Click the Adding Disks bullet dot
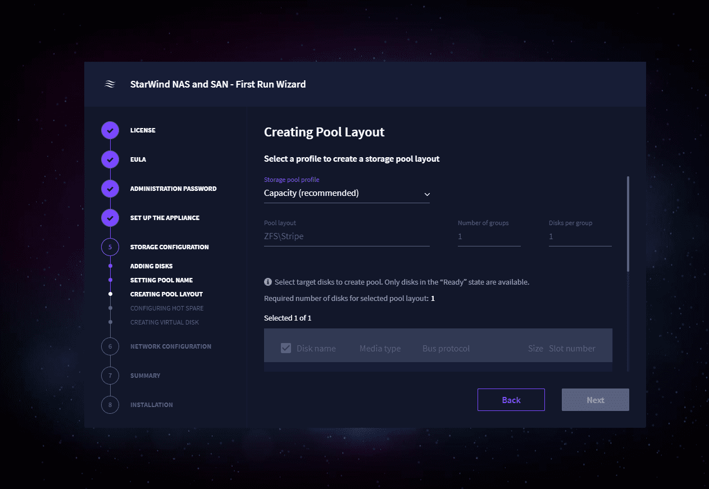This screenshot has width=709, height=489. click(x=110, y=266)
